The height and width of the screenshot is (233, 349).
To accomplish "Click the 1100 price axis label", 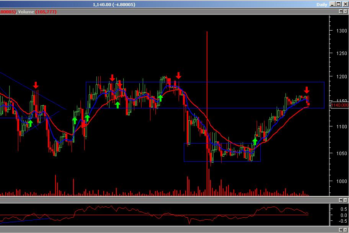I will click(x=341, y=126).
